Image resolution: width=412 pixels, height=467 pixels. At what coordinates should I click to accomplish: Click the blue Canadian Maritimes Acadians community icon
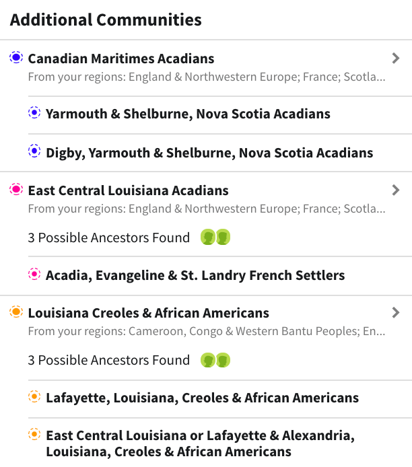point(16,58)
